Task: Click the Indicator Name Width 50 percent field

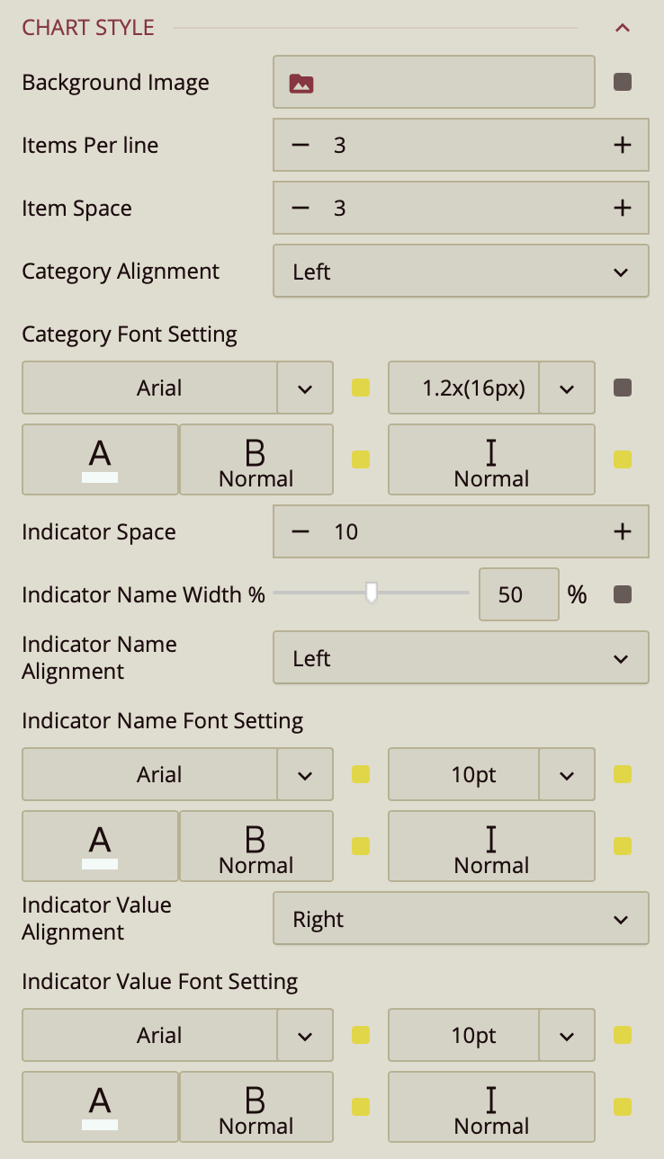Action: (x=518, y=594)
